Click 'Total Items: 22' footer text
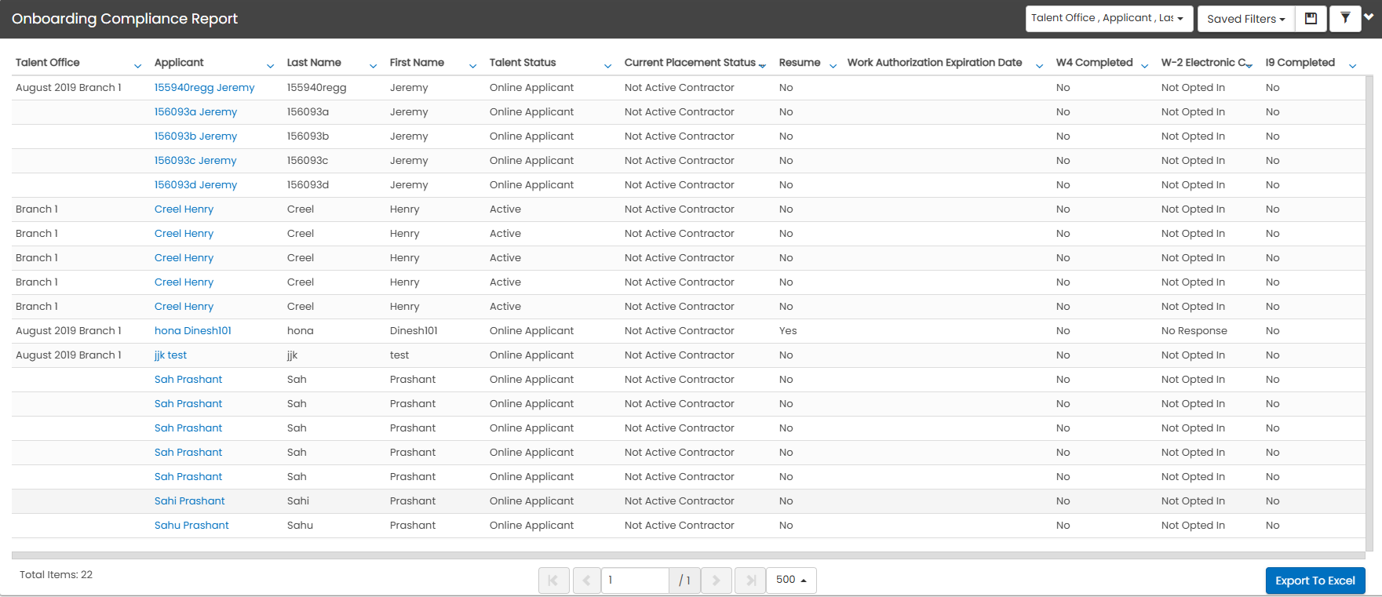Viewport: 1382px width, 597px height. [56, 575]
